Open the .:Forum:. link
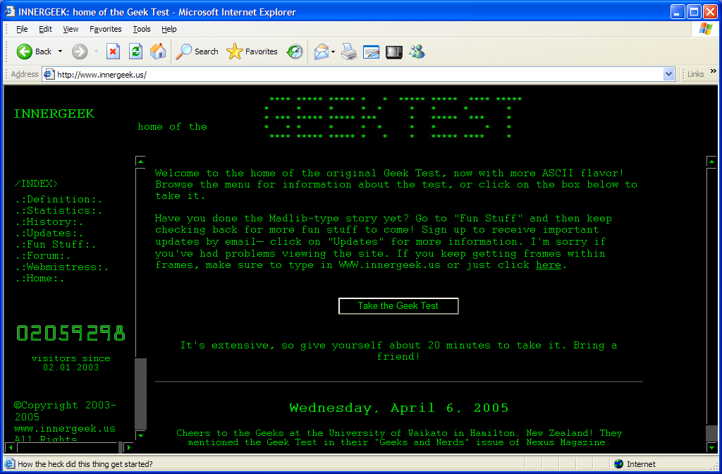Screen dimensions: 722x474 point(43,256)
